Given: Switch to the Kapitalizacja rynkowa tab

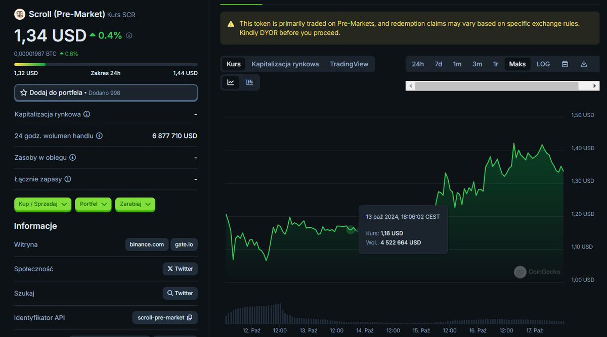Looking at the screenshot, I should [x=285, y=64].
